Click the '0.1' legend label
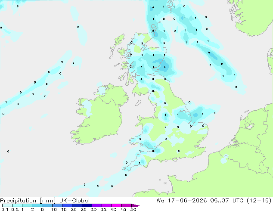 pyautogui.click(x=5, y=209)
